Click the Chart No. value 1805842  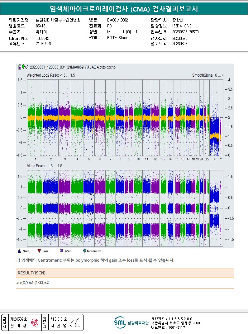click(42, 38)
